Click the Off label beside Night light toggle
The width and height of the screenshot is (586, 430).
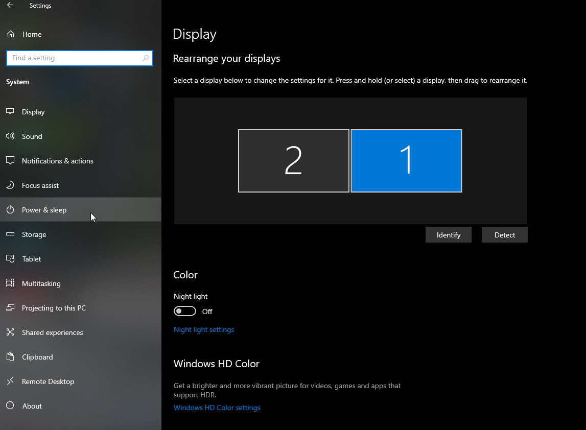pyautogui.click(x=207, y=312)
